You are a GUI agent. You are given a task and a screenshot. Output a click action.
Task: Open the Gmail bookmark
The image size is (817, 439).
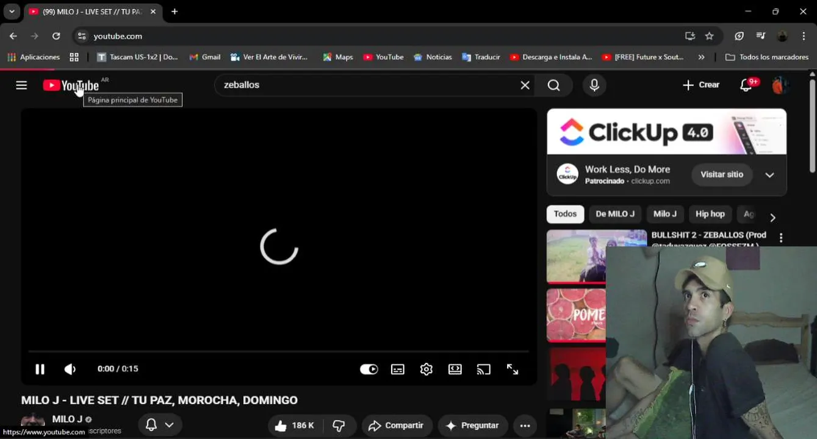coord(205,57)
